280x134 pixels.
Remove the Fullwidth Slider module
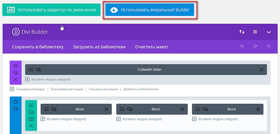(x=261, y=70)
